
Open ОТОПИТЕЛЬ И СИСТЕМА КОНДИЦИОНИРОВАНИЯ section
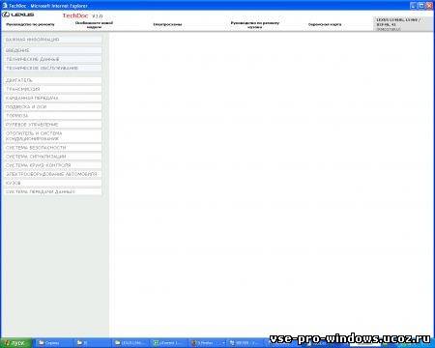tap(53, 136)
